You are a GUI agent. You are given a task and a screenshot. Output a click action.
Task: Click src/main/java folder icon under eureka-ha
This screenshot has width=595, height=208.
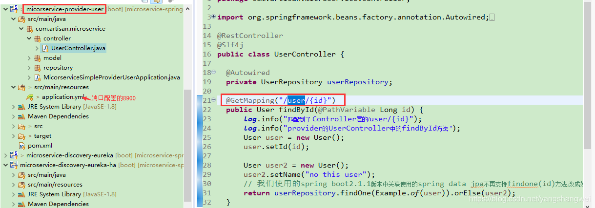(x=21, y=175)
